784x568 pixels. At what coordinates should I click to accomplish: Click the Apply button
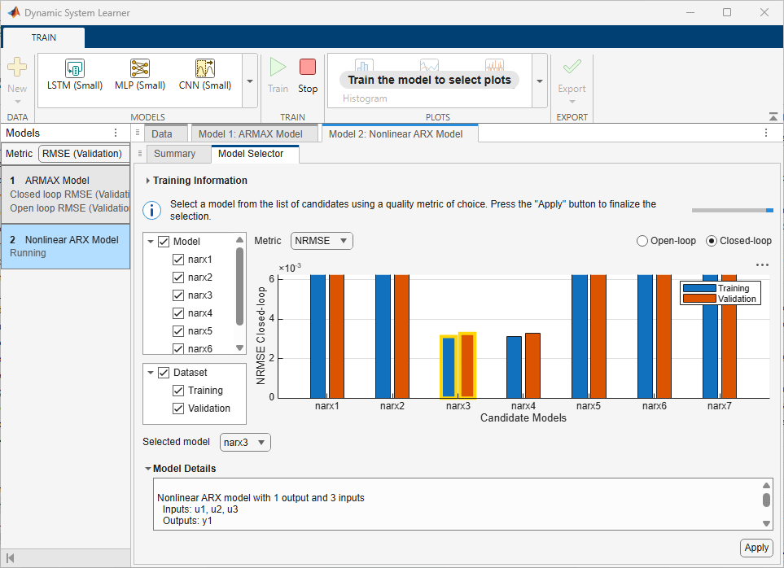click(756, 548)
